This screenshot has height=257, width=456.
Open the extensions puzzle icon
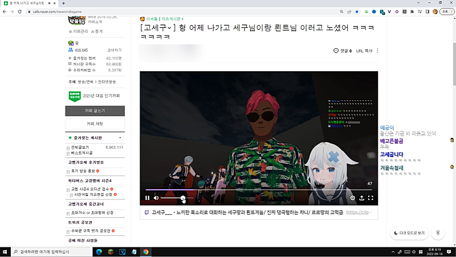click(412, 11)
